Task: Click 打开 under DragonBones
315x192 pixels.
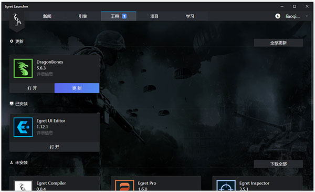Action: tap(32, 88)
